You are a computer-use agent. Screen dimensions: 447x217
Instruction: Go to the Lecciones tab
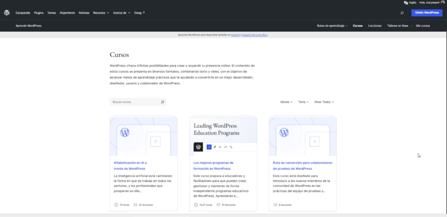pyautogui.click(x=374, y=26)
